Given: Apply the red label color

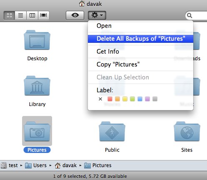Looking at the screenshot, I should point(110,99).
